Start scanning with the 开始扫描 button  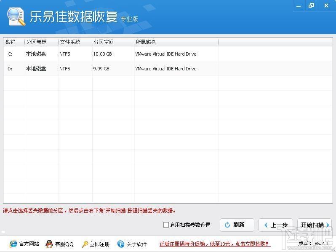tap(314, 225)
